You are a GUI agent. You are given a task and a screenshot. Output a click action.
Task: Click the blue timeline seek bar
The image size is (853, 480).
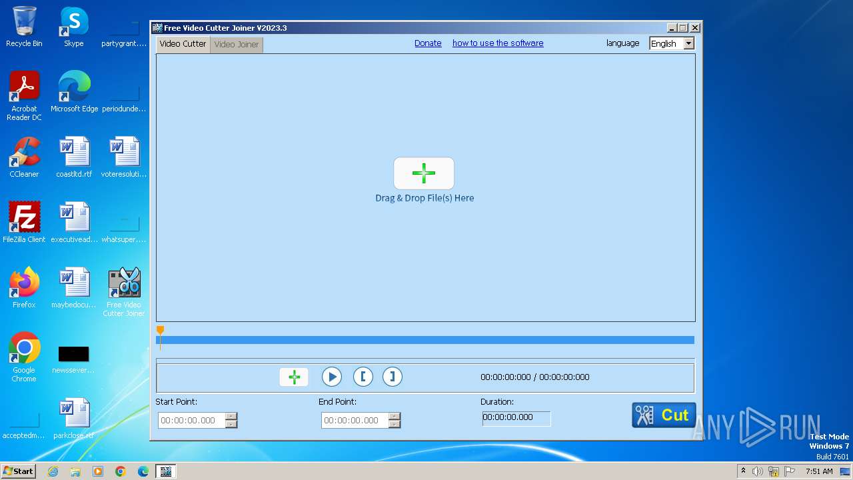(425, 340)
